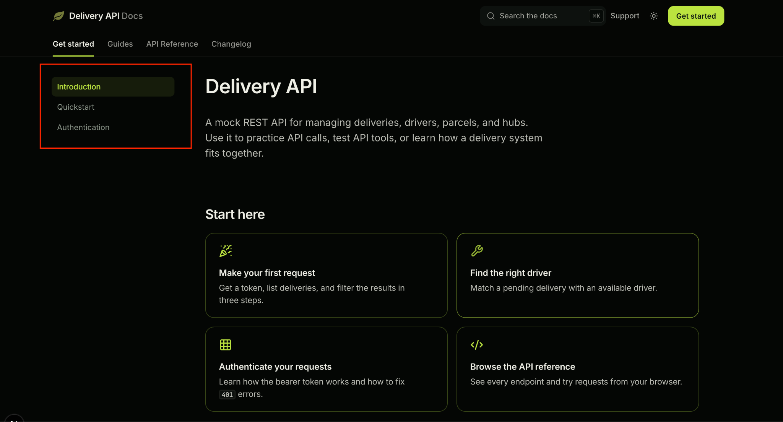Click the Delivery API page heading
This screenshot has height=422, width=783.
(261, 86)
